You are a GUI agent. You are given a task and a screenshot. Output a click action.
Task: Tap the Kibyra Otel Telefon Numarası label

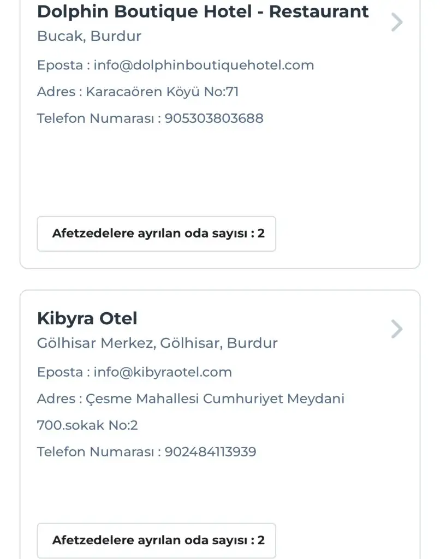point(96,452)
